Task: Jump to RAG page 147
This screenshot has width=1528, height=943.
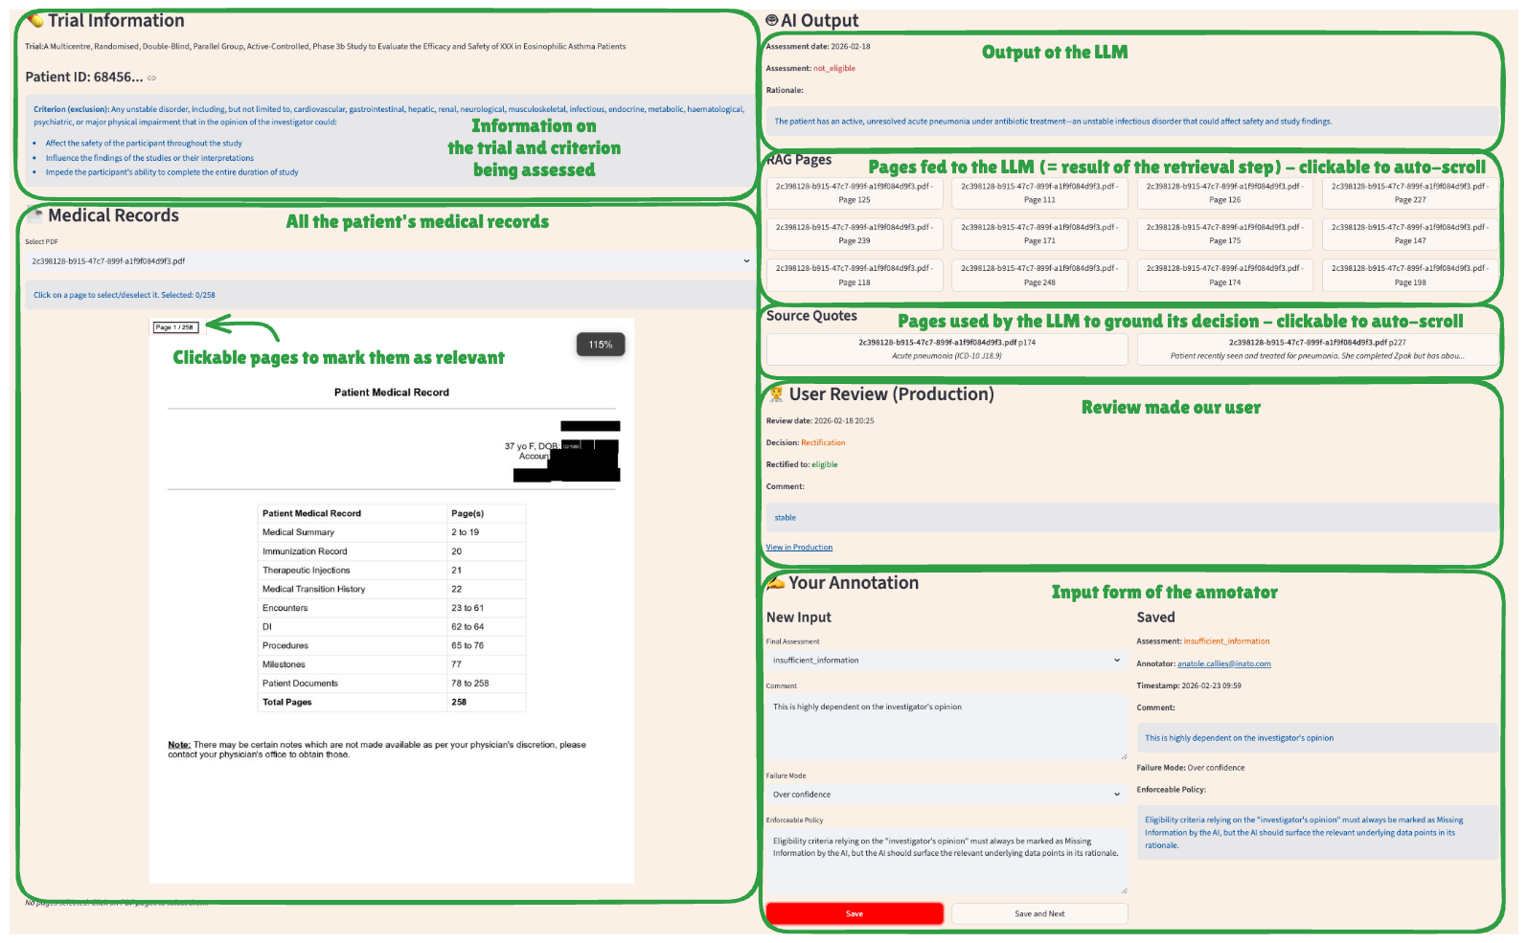Action: (1410, 234)
